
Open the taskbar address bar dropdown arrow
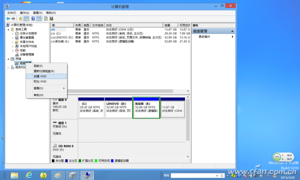(217, 175)
